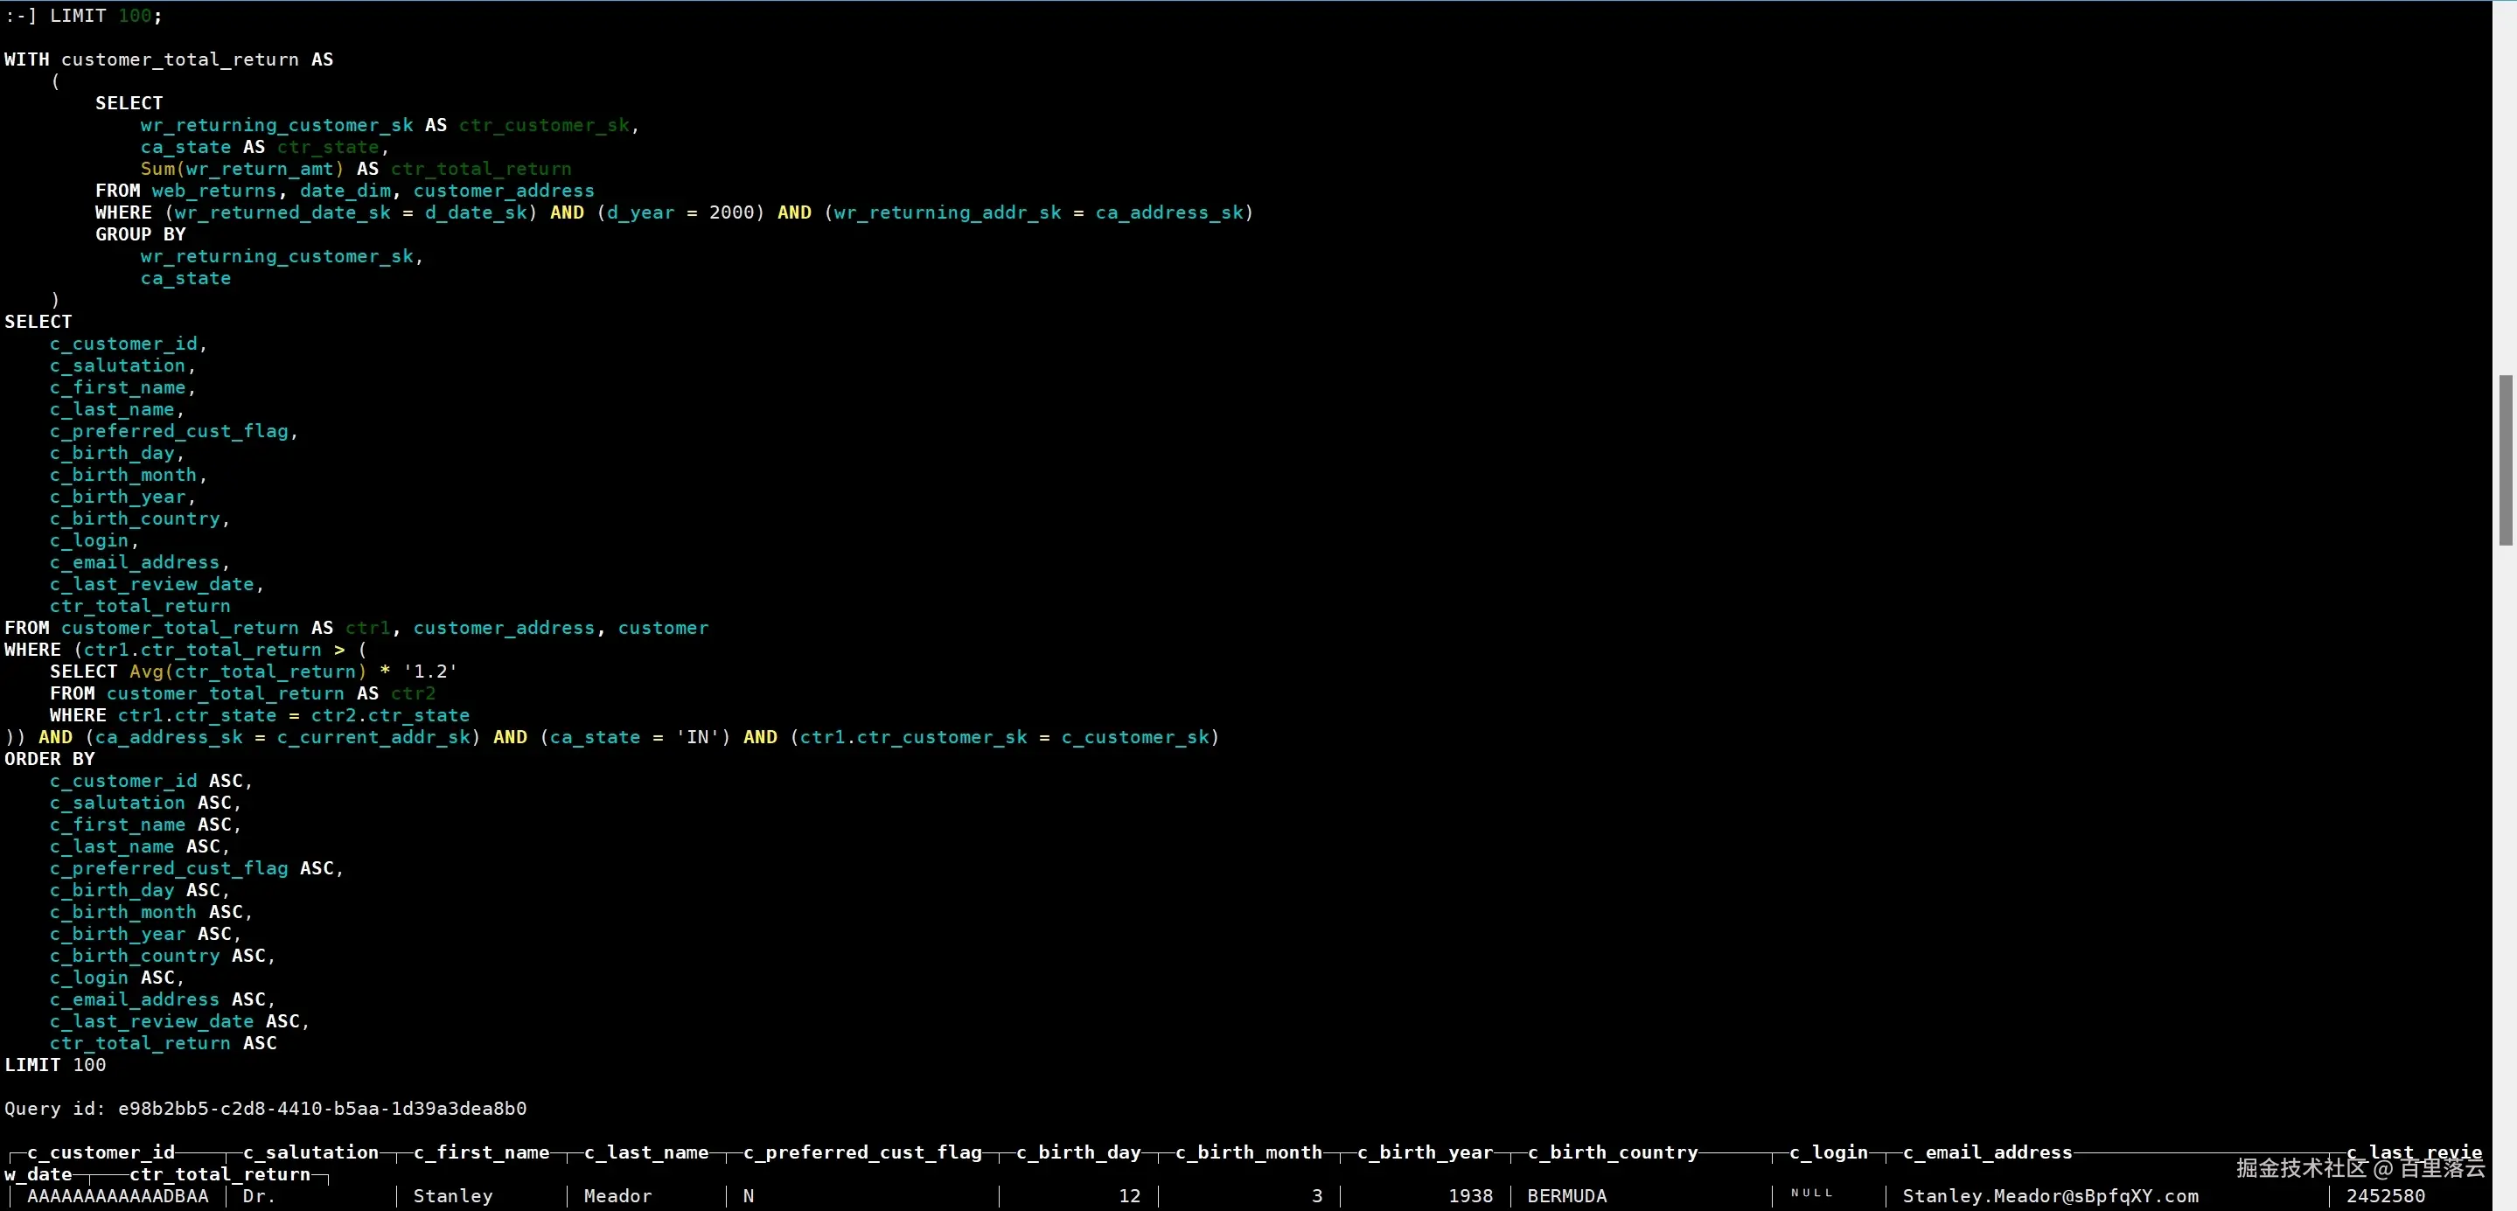Click the c_first_name column header
The width and height of the screenshot is (2517, 1211).
[481, 1152]
